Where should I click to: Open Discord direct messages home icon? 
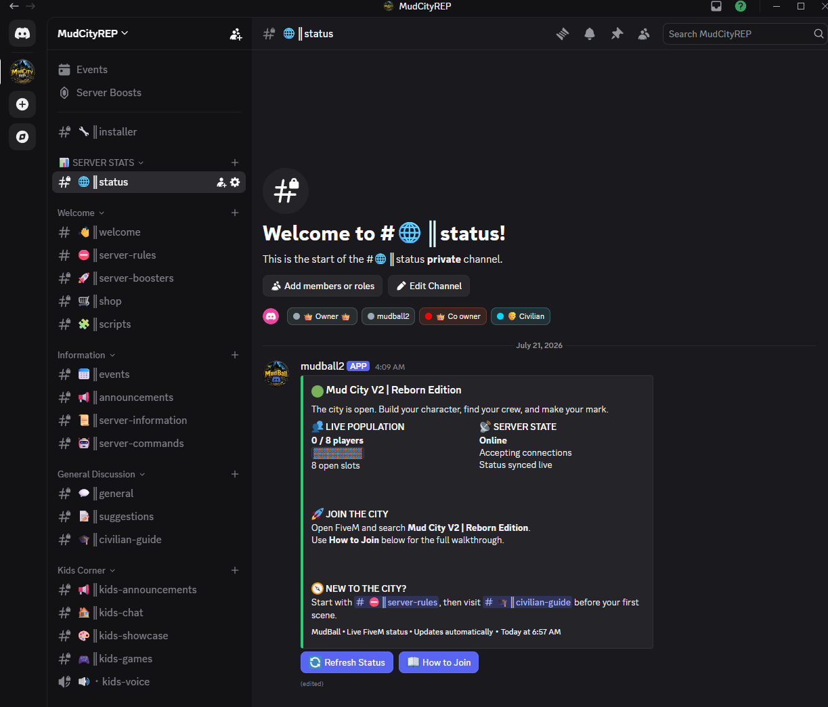pos(22,33)
